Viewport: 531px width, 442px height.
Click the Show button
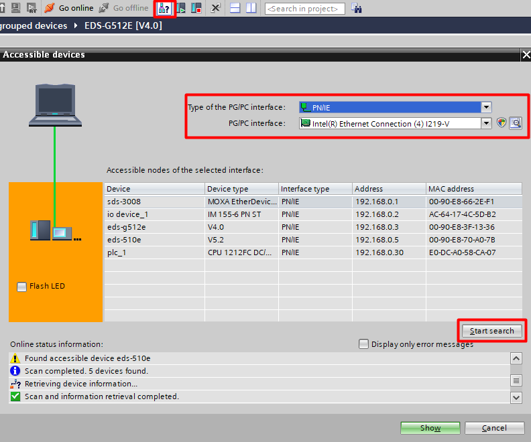tap(430, 428)
